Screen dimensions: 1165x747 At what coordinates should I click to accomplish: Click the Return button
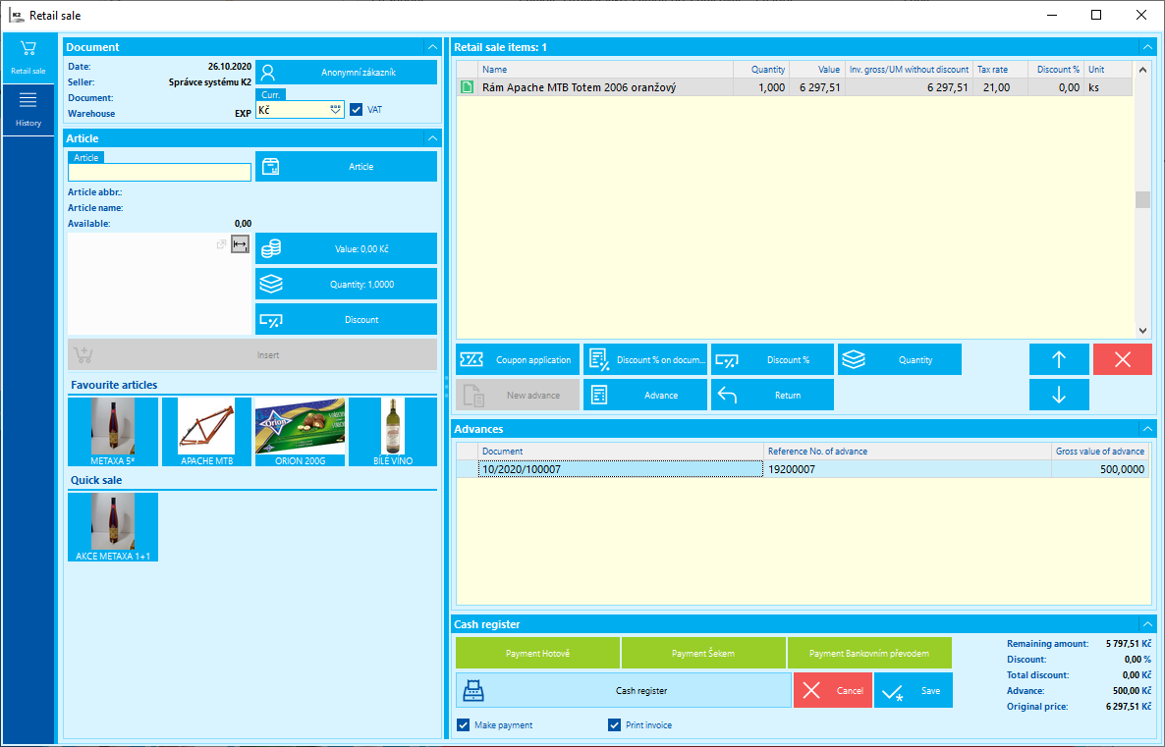tap(772, 395)
